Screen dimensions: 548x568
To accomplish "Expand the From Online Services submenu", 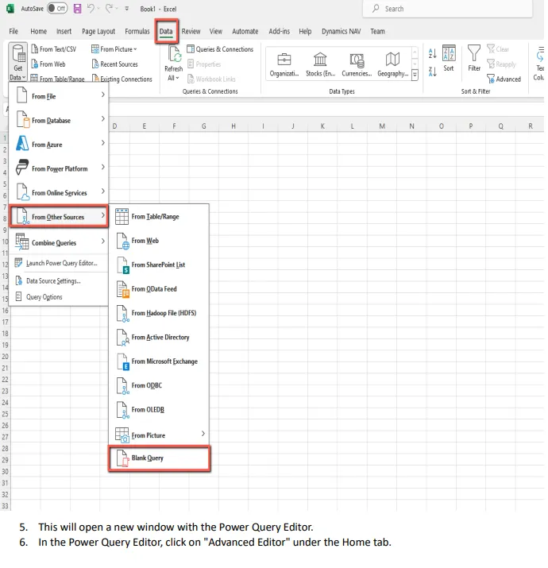I will coord(59,193).
